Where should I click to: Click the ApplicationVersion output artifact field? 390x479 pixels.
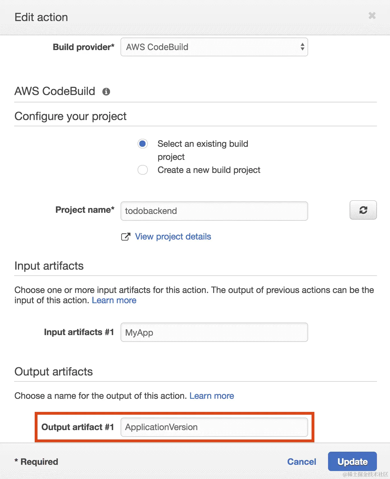tap(214, 427)
